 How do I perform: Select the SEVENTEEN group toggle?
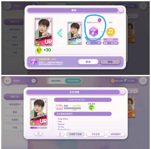pyautogui.click(x=73, y=81)
